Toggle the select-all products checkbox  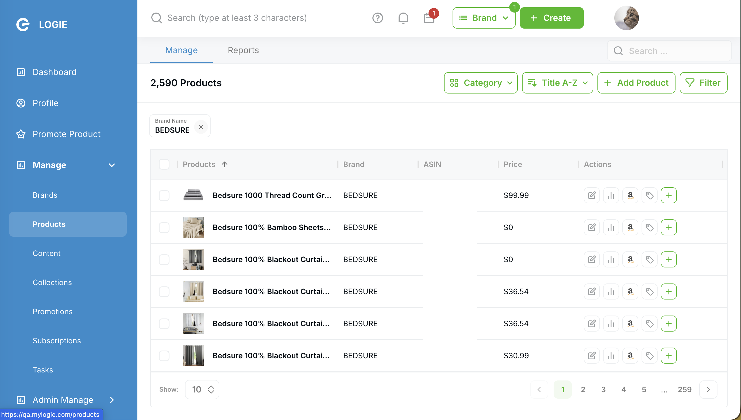[x=164, y=164]
